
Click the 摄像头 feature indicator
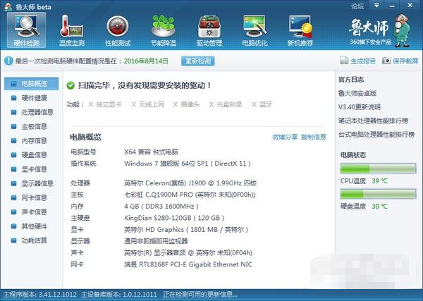[x=186, y=104]
